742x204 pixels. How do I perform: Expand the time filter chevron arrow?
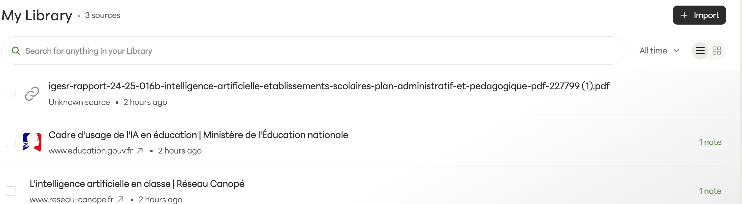click(676, 51)
